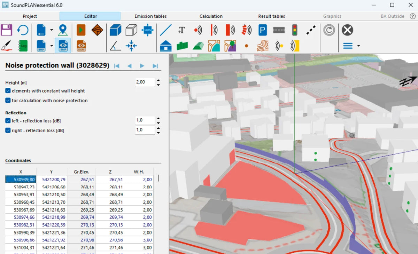Image resolution: width=418 pixels, height=254 pixels.
Task: Select the purple area with tree tool
Action: point(230,46)
